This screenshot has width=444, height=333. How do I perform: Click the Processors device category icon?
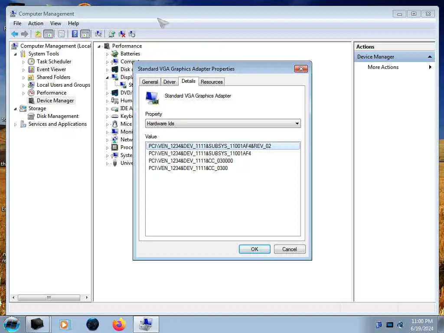coord(114,147)
